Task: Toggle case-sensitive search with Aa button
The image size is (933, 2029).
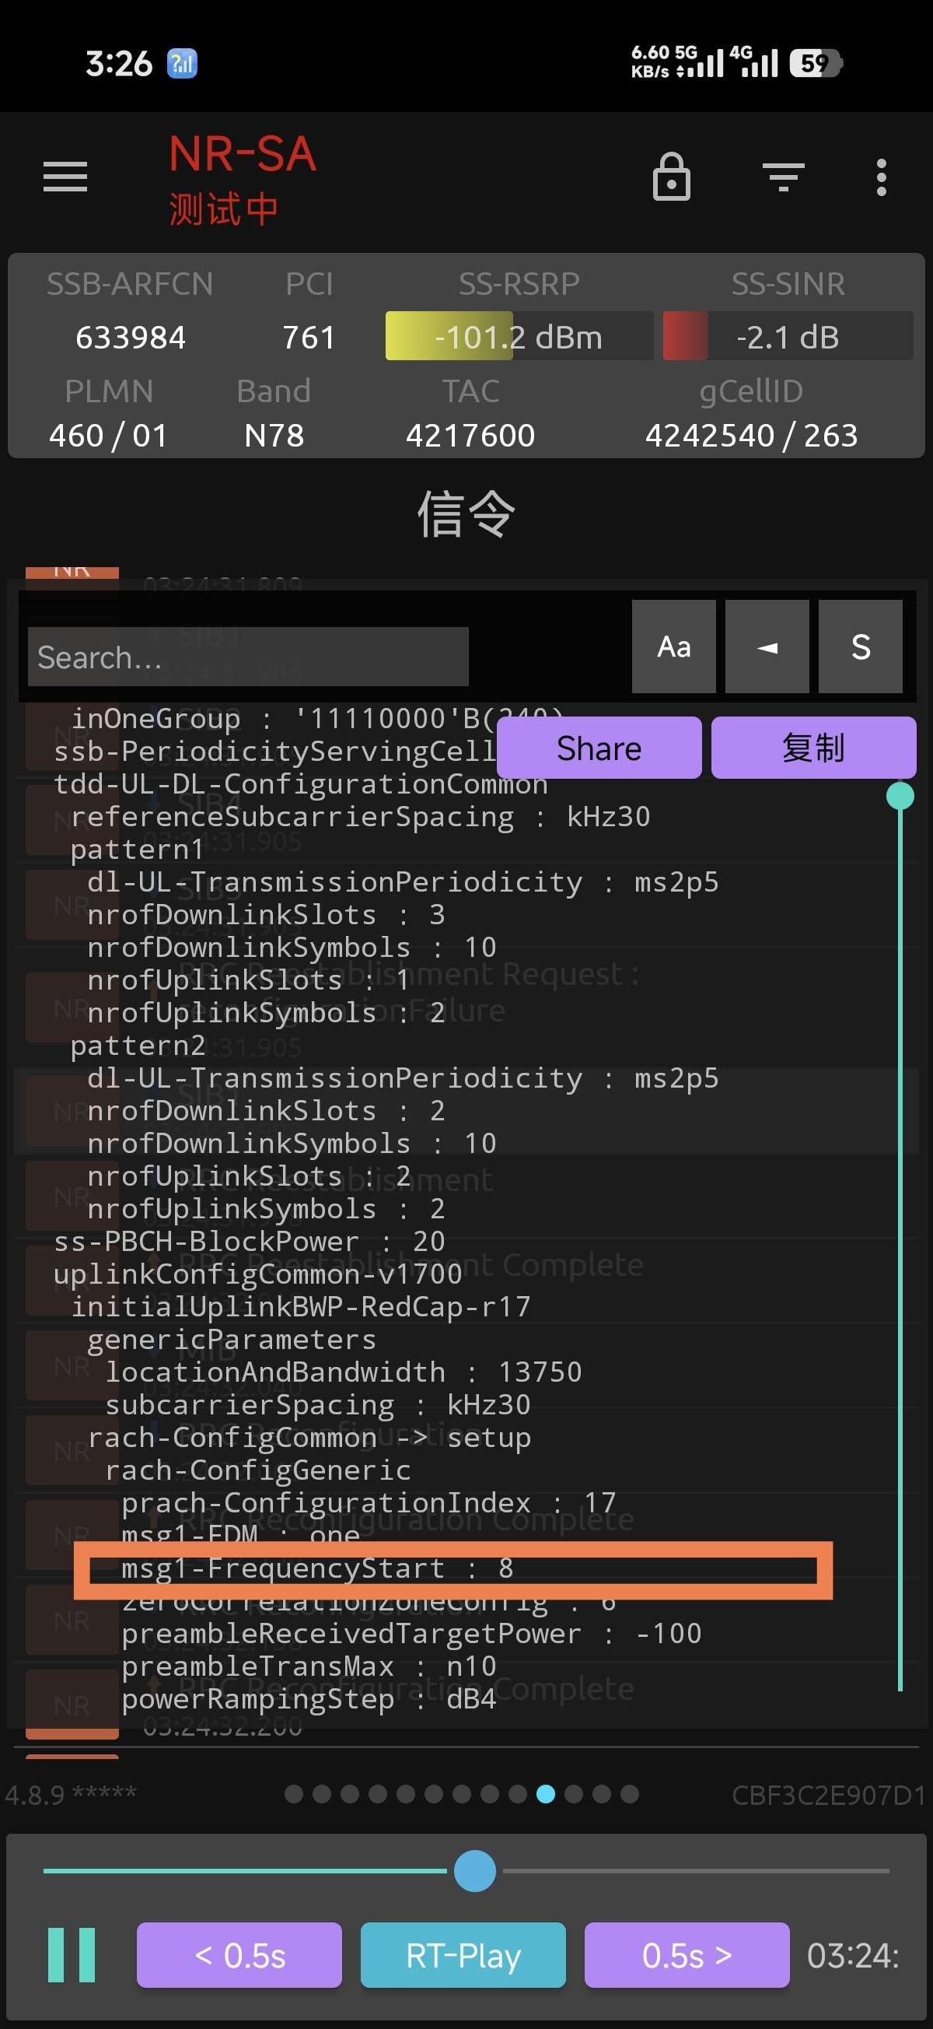Action: [x=674, y=647]
